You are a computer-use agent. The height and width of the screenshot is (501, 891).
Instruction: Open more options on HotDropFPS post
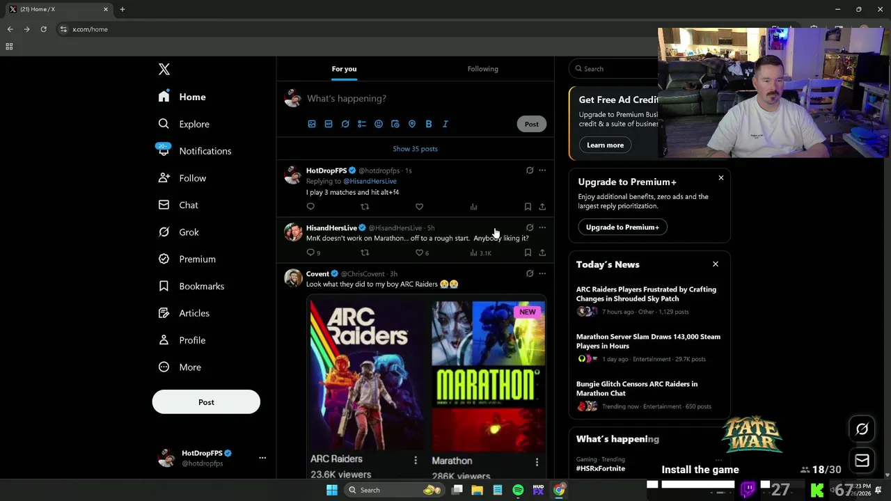click(542, 170)
